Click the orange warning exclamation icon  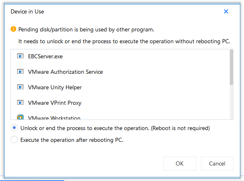[x=13, y=29]
